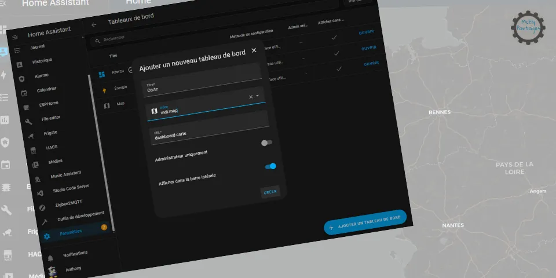Click OUVRIR link in the second dashboard row

(369, 48)
